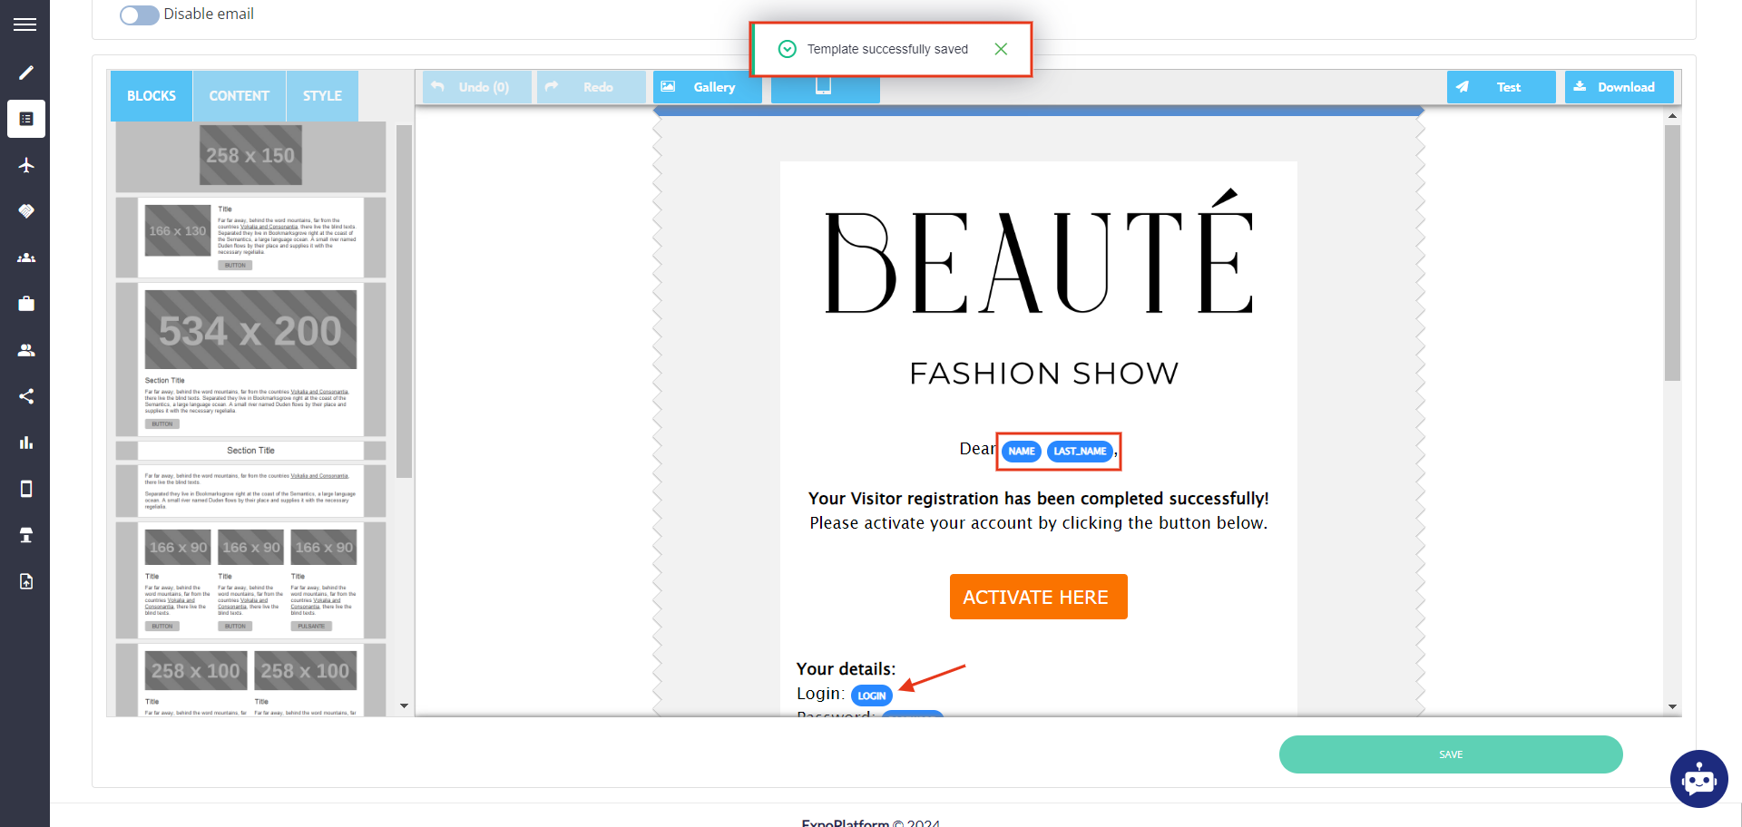This screenshot has width=1742, height=827.
Task: Open the exhibition stand sidebar icon
Action: [26, 535]
